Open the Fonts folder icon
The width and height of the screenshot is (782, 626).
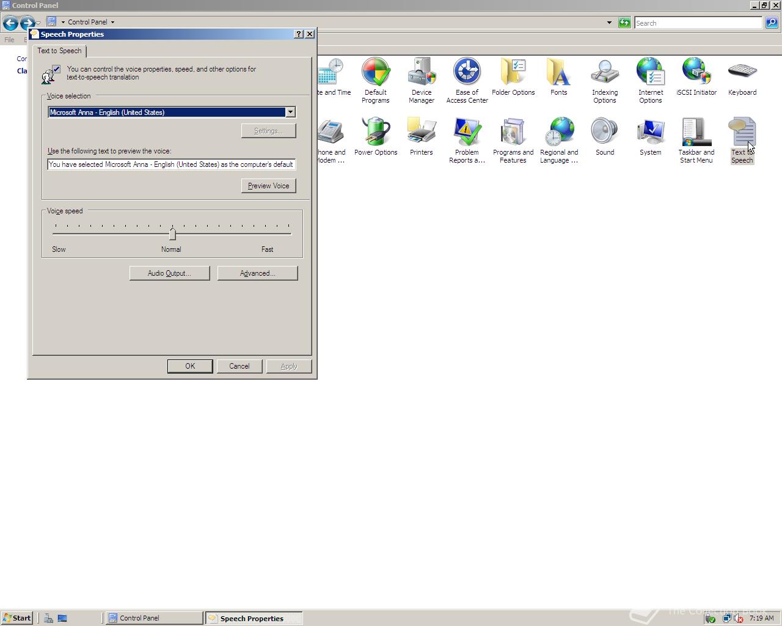pyautogui.click(x=558, y=76)
